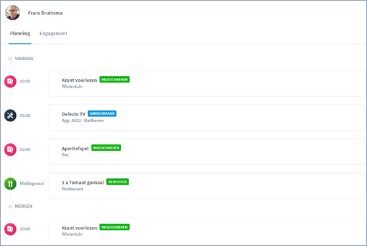The image size is (367, 246).
Task: Open today's Krant voorlezen activity
Action: (207, 83)
